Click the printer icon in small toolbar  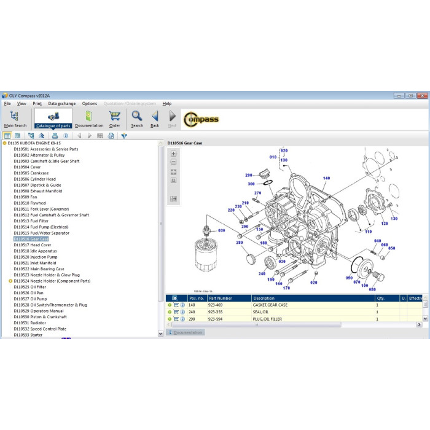[x=55, y=136]
